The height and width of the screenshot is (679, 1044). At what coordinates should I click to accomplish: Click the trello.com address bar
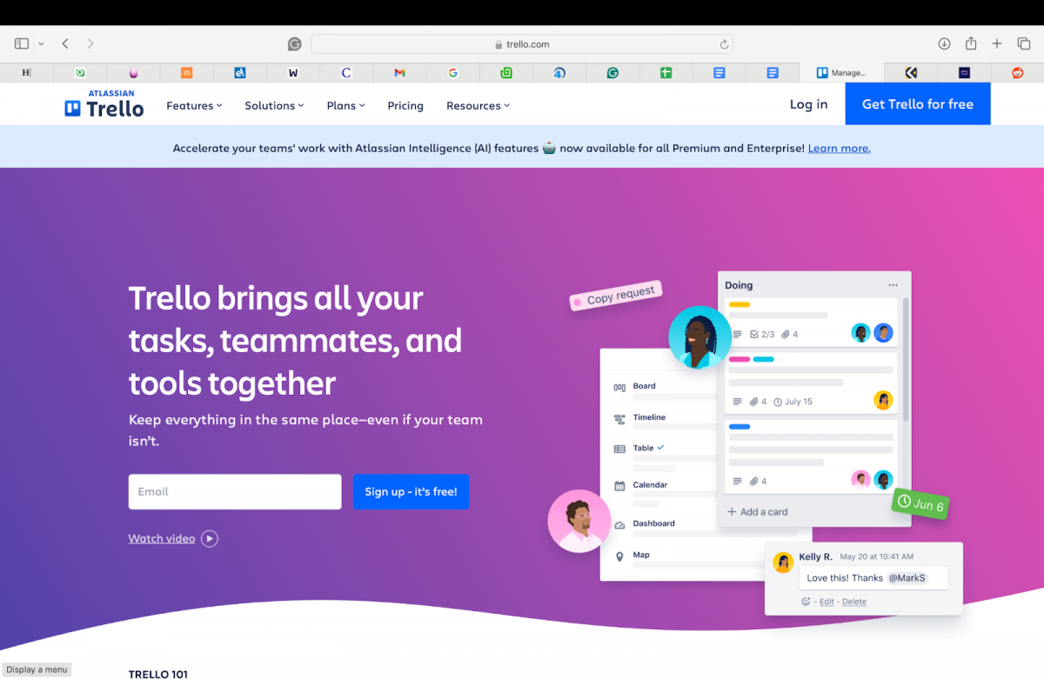click(522, 44)
